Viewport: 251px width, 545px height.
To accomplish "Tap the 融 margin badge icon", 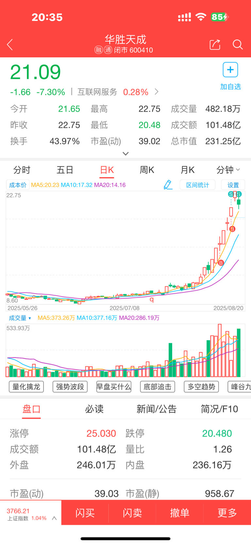I will (x=99, y=50).
